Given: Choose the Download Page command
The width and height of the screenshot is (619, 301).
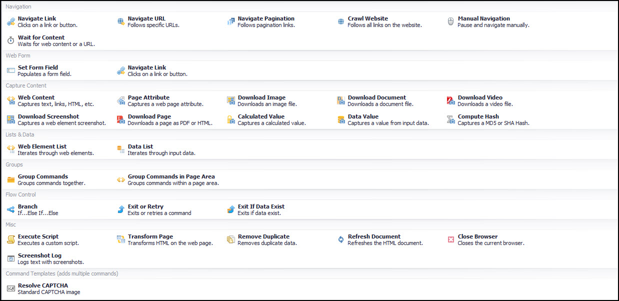Looking at the screenshot, I should tap(149, 116).
